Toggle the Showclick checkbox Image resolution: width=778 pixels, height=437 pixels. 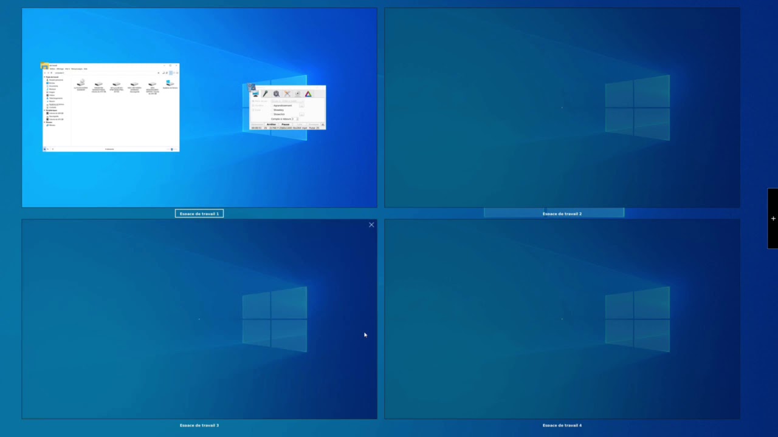[272, 114]
